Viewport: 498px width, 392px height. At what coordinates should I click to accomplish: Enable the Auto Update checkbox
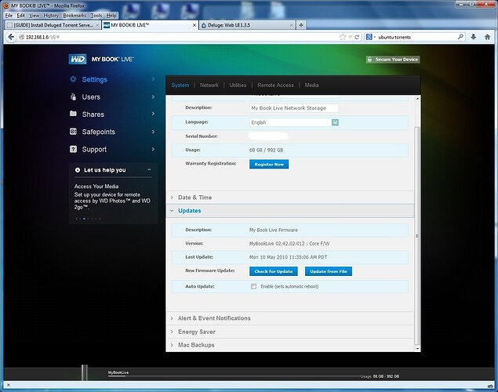[x=253, y=286]
